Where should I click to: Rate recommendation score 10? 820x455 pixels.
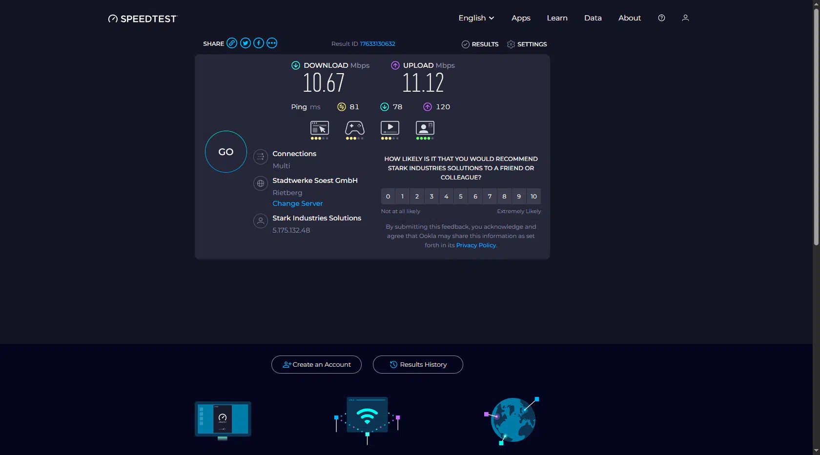[534, 197]
